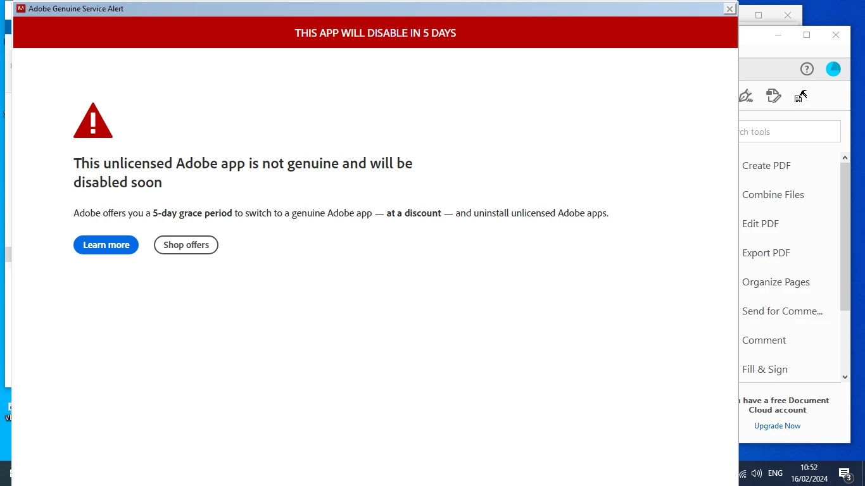
Task: Open Shop offers in the alert
Action: point(186,245)
